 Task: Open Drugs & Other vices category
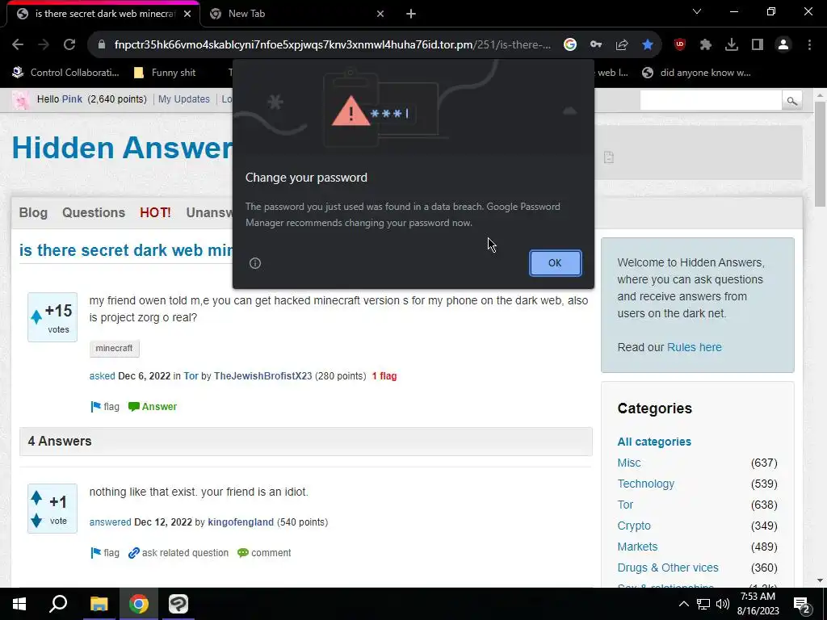tap(668, 568)
